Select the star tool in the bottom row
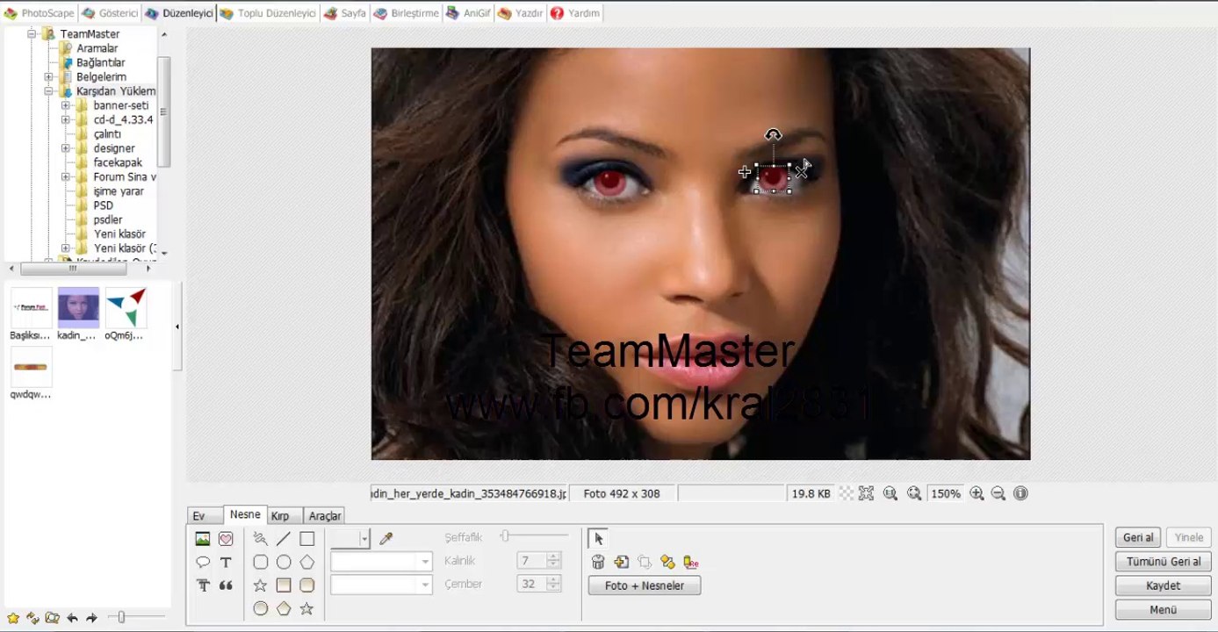Screen dimensions: 1218x632 point(306,608)
